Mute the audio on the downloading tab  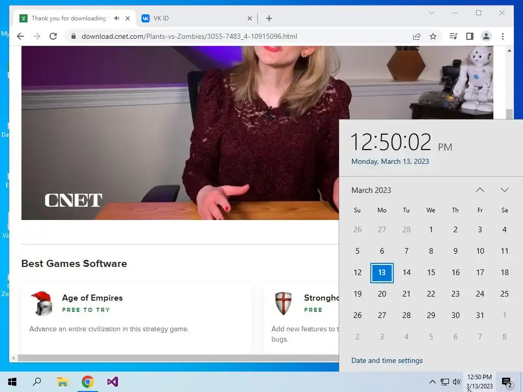116,18
